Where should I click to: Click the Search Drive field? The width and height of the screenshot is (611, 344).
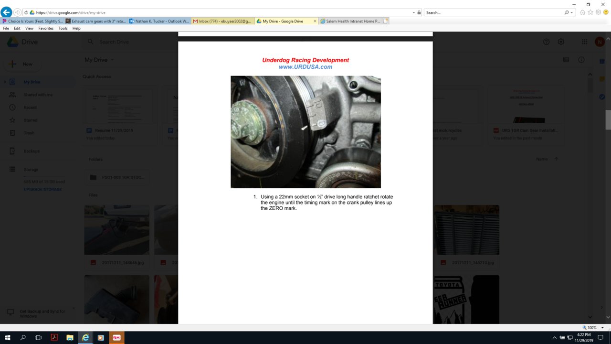(x=129, y=42)
